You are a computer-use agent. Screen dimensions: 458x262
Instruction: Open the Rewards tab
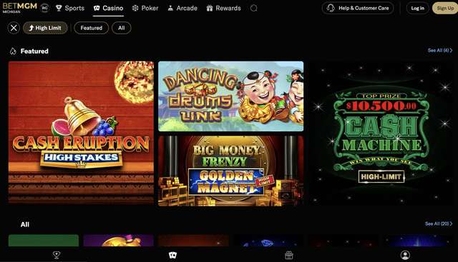224,8
